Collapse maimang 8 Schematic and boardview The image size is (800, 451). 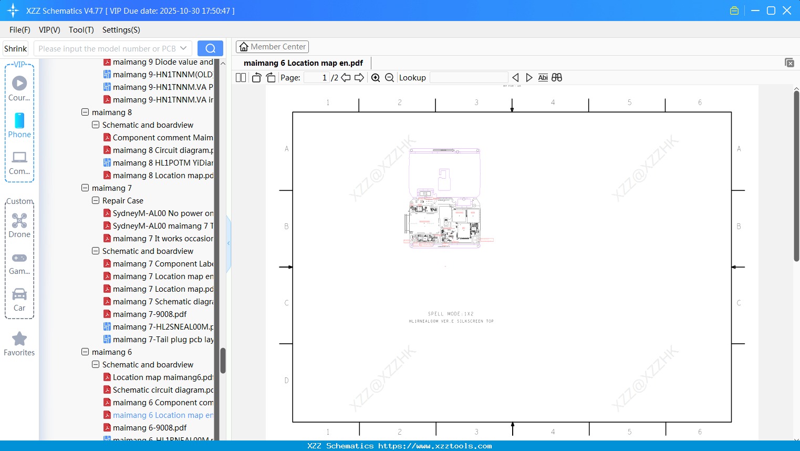[x=96, y=125]
